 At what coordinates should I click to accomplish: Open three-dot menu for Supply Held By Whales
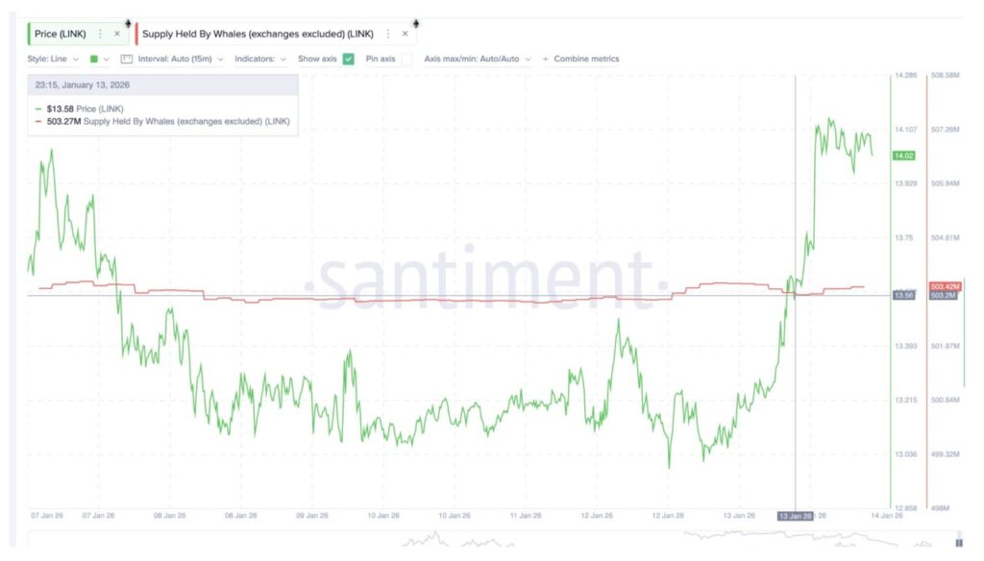(388, 34)
